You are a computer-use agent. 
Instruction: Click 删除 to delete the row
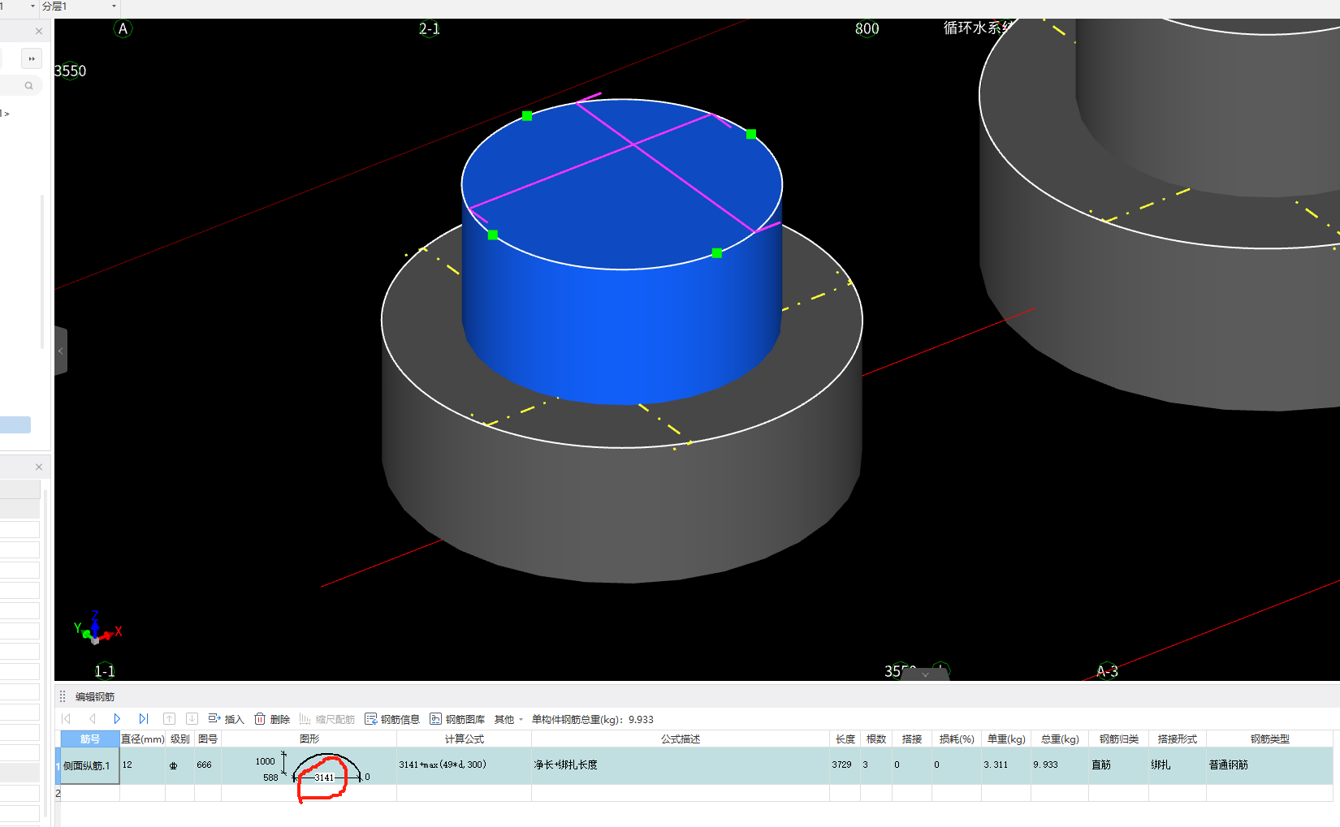click(272, 719)
